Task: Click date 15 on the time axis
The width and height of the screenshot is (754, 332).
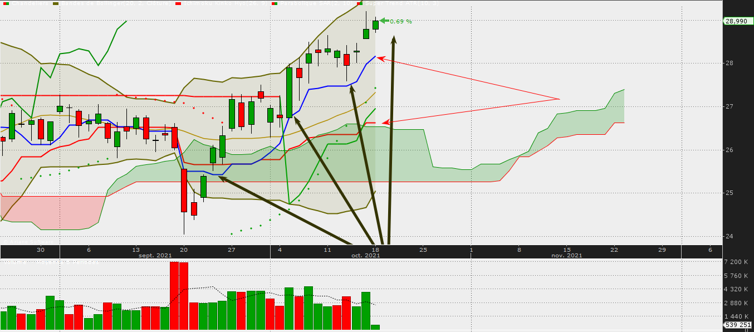Action: tap(567, 250)
